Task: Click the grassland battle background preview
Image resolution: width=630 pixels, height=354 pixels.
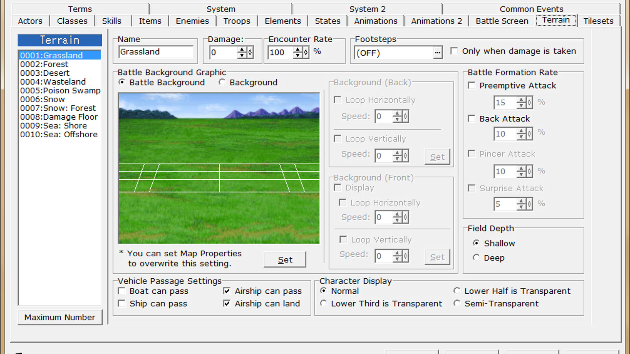Action: point(219,168)
